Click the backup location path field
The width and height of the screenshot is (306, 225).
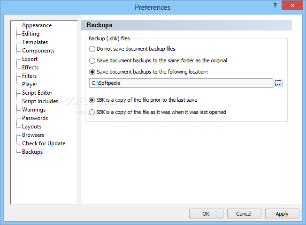pyautogui.click(x=181, y=83)
